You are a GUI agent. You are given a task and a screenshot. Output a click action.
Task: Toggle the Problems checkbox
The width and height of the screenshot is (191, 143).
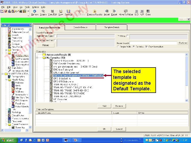coord(128,36)
